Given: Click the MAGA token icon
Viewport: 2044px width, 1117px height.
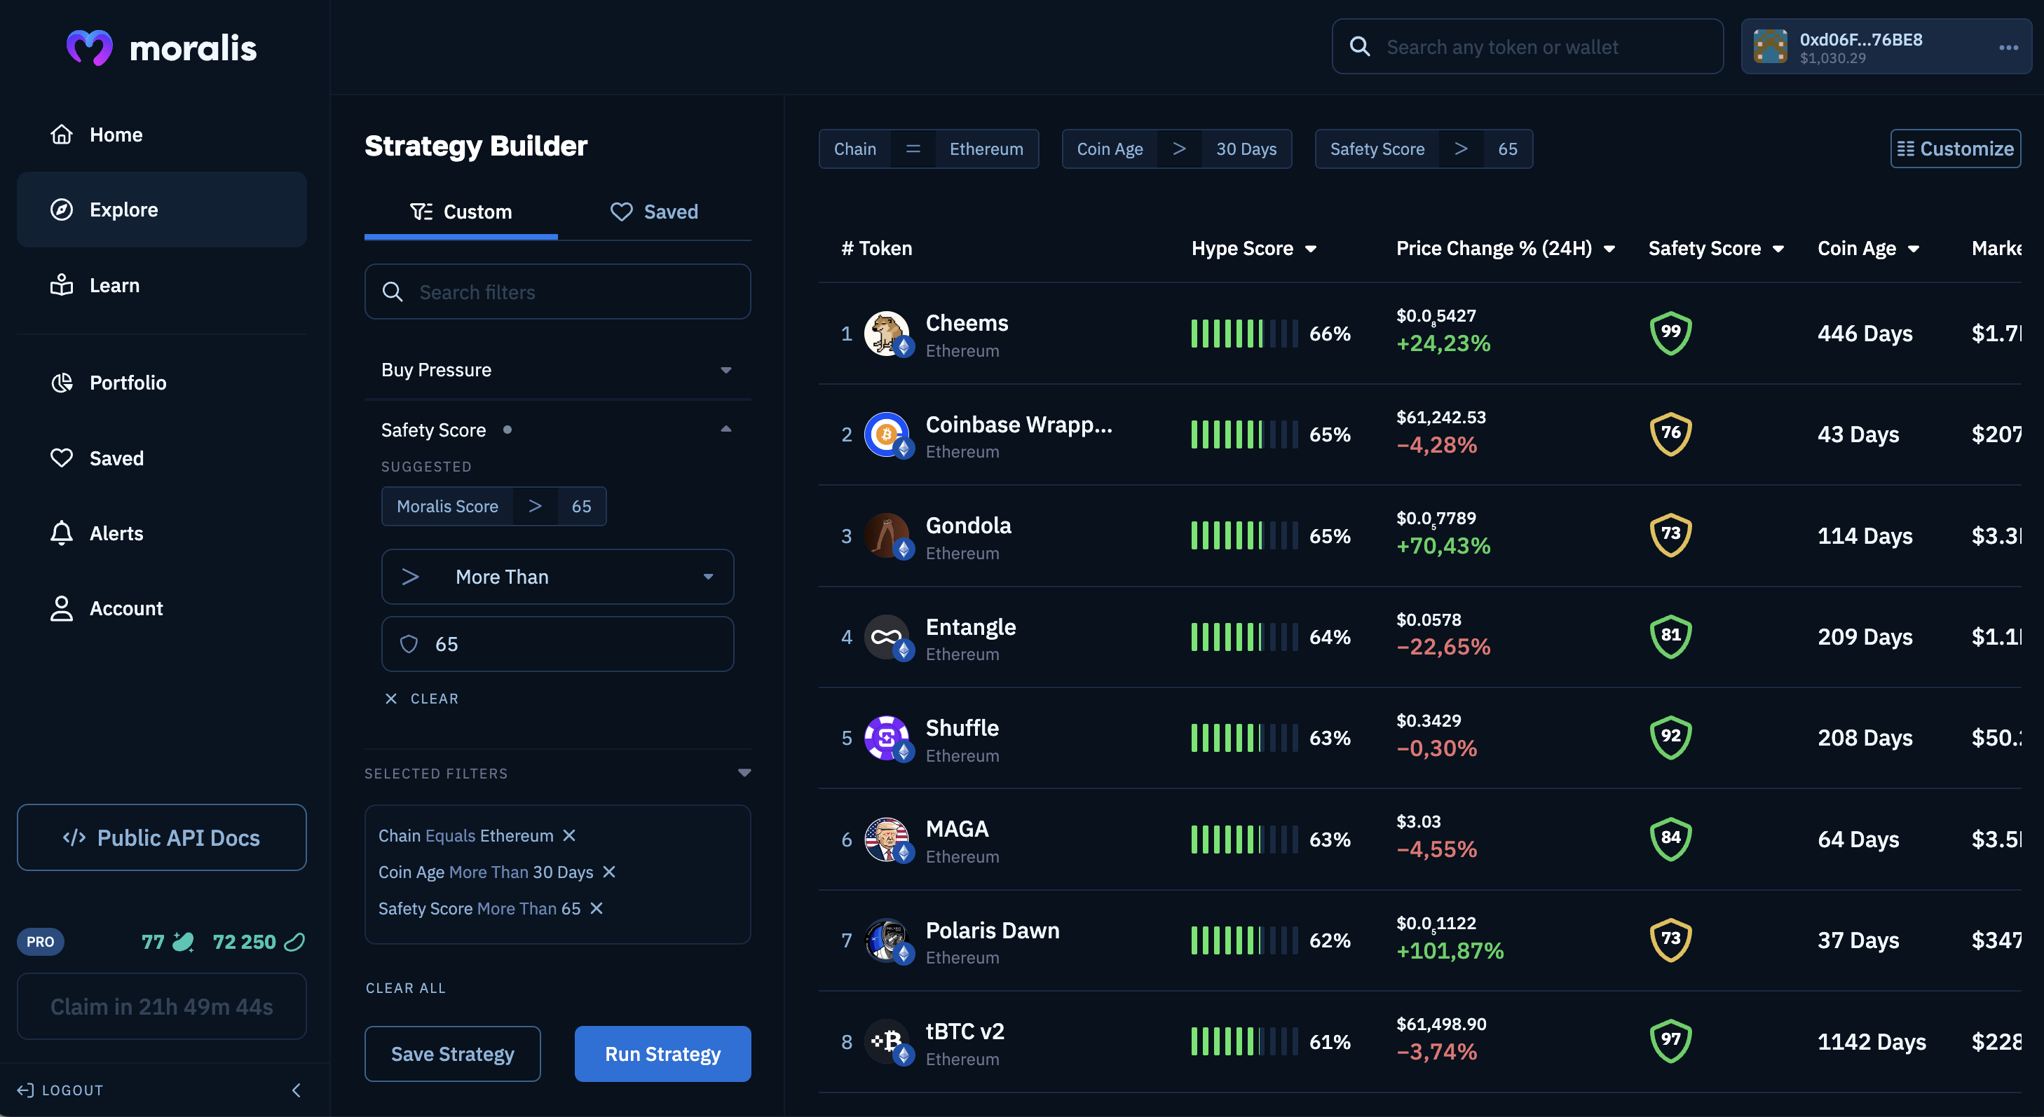Looking at the screenshot, I should pos(887,840).
